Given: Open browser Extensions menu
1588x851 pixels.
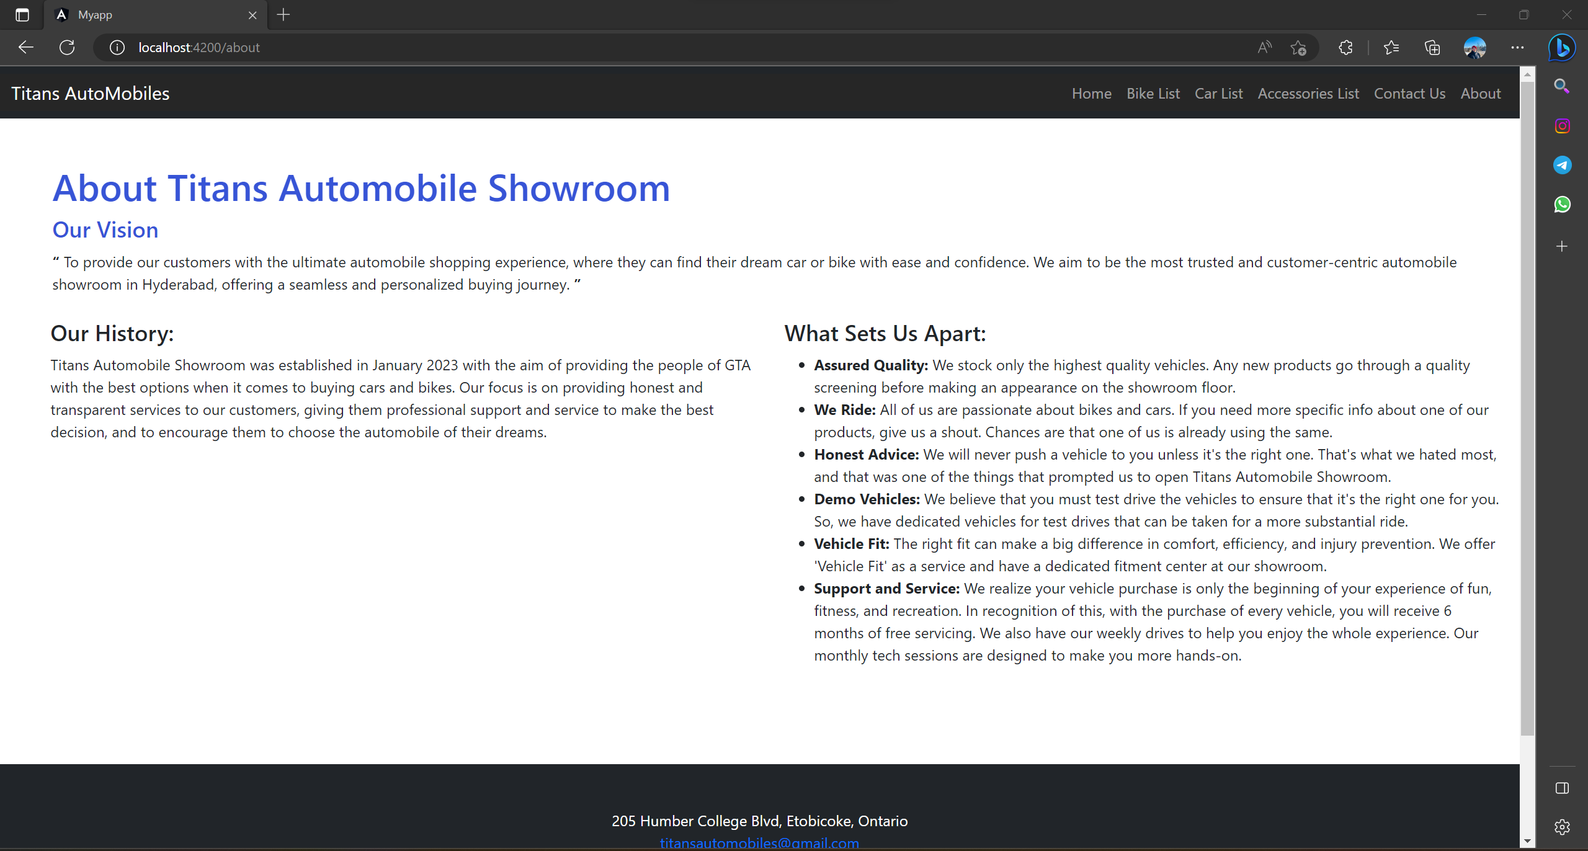Looking at the screenshot, I should pyautogui.click(x=1345, y=48).
